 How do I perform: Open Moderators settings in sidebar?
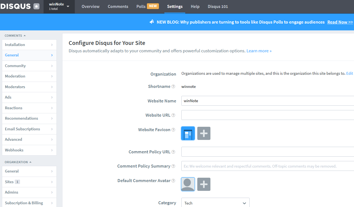click(x=29, y=87)
